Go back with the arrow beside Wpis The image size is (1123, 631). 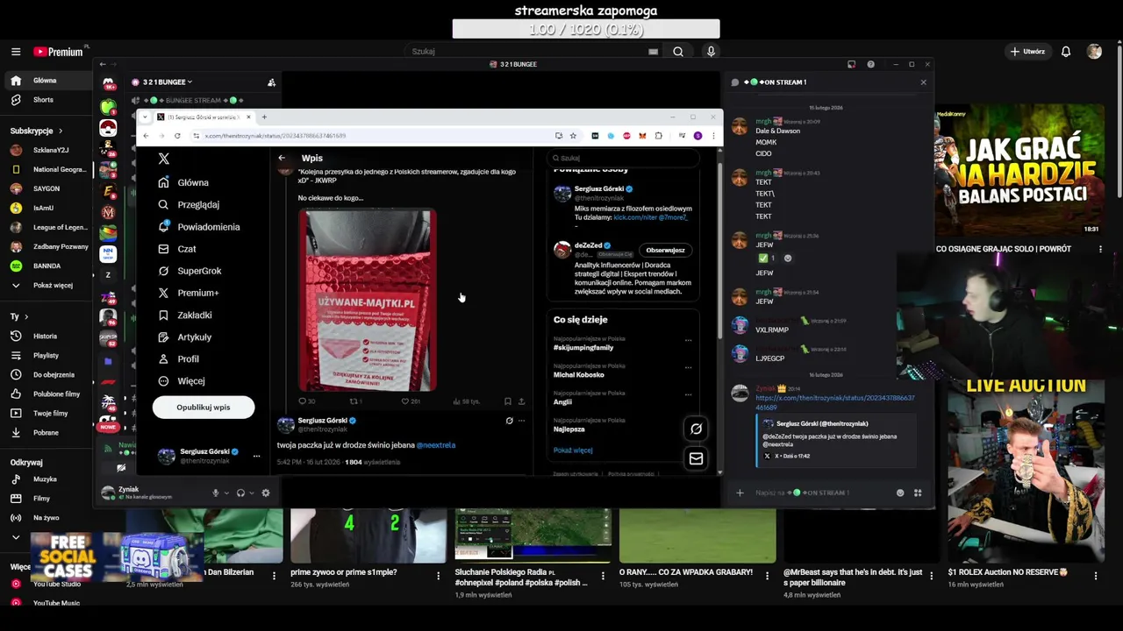pos(282,159)
